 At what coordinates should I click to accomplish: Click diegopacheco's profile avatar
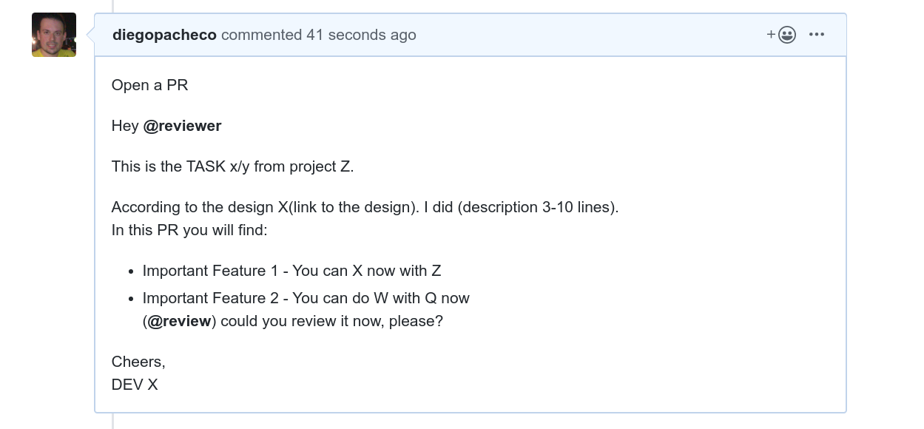click(x=53, y=34)
